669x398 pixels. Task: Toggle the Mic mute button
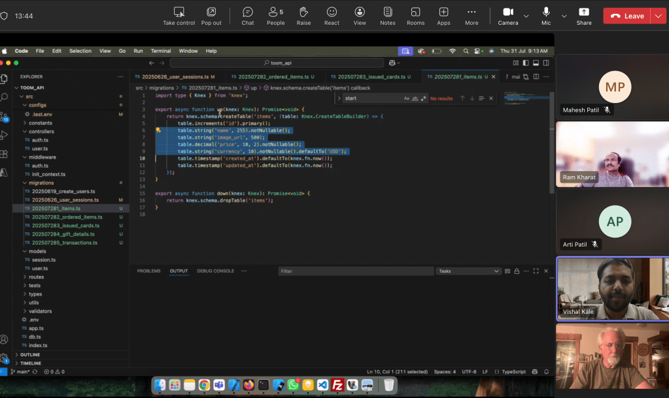click(x=546, y=12)
